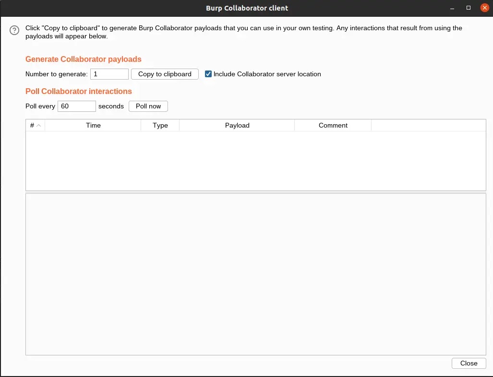This screenshot has width=493, height=377.
Task: Sort by the Payload column header
Action: click(237, 125)
